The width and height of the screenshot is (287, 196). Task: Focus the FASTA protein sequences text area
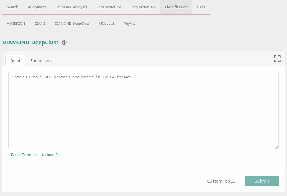tap(143, 111)
